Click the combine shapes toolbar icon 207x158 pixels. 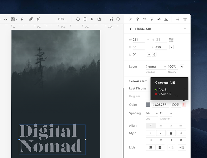31,19
